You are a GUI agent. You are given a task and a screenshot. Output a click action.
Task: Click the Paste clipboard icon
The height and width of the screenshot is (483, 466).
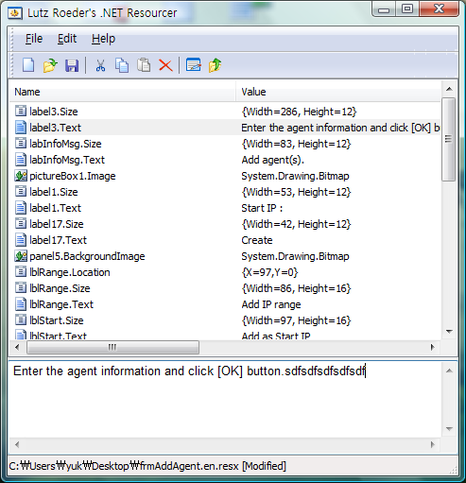coord(144,65)
